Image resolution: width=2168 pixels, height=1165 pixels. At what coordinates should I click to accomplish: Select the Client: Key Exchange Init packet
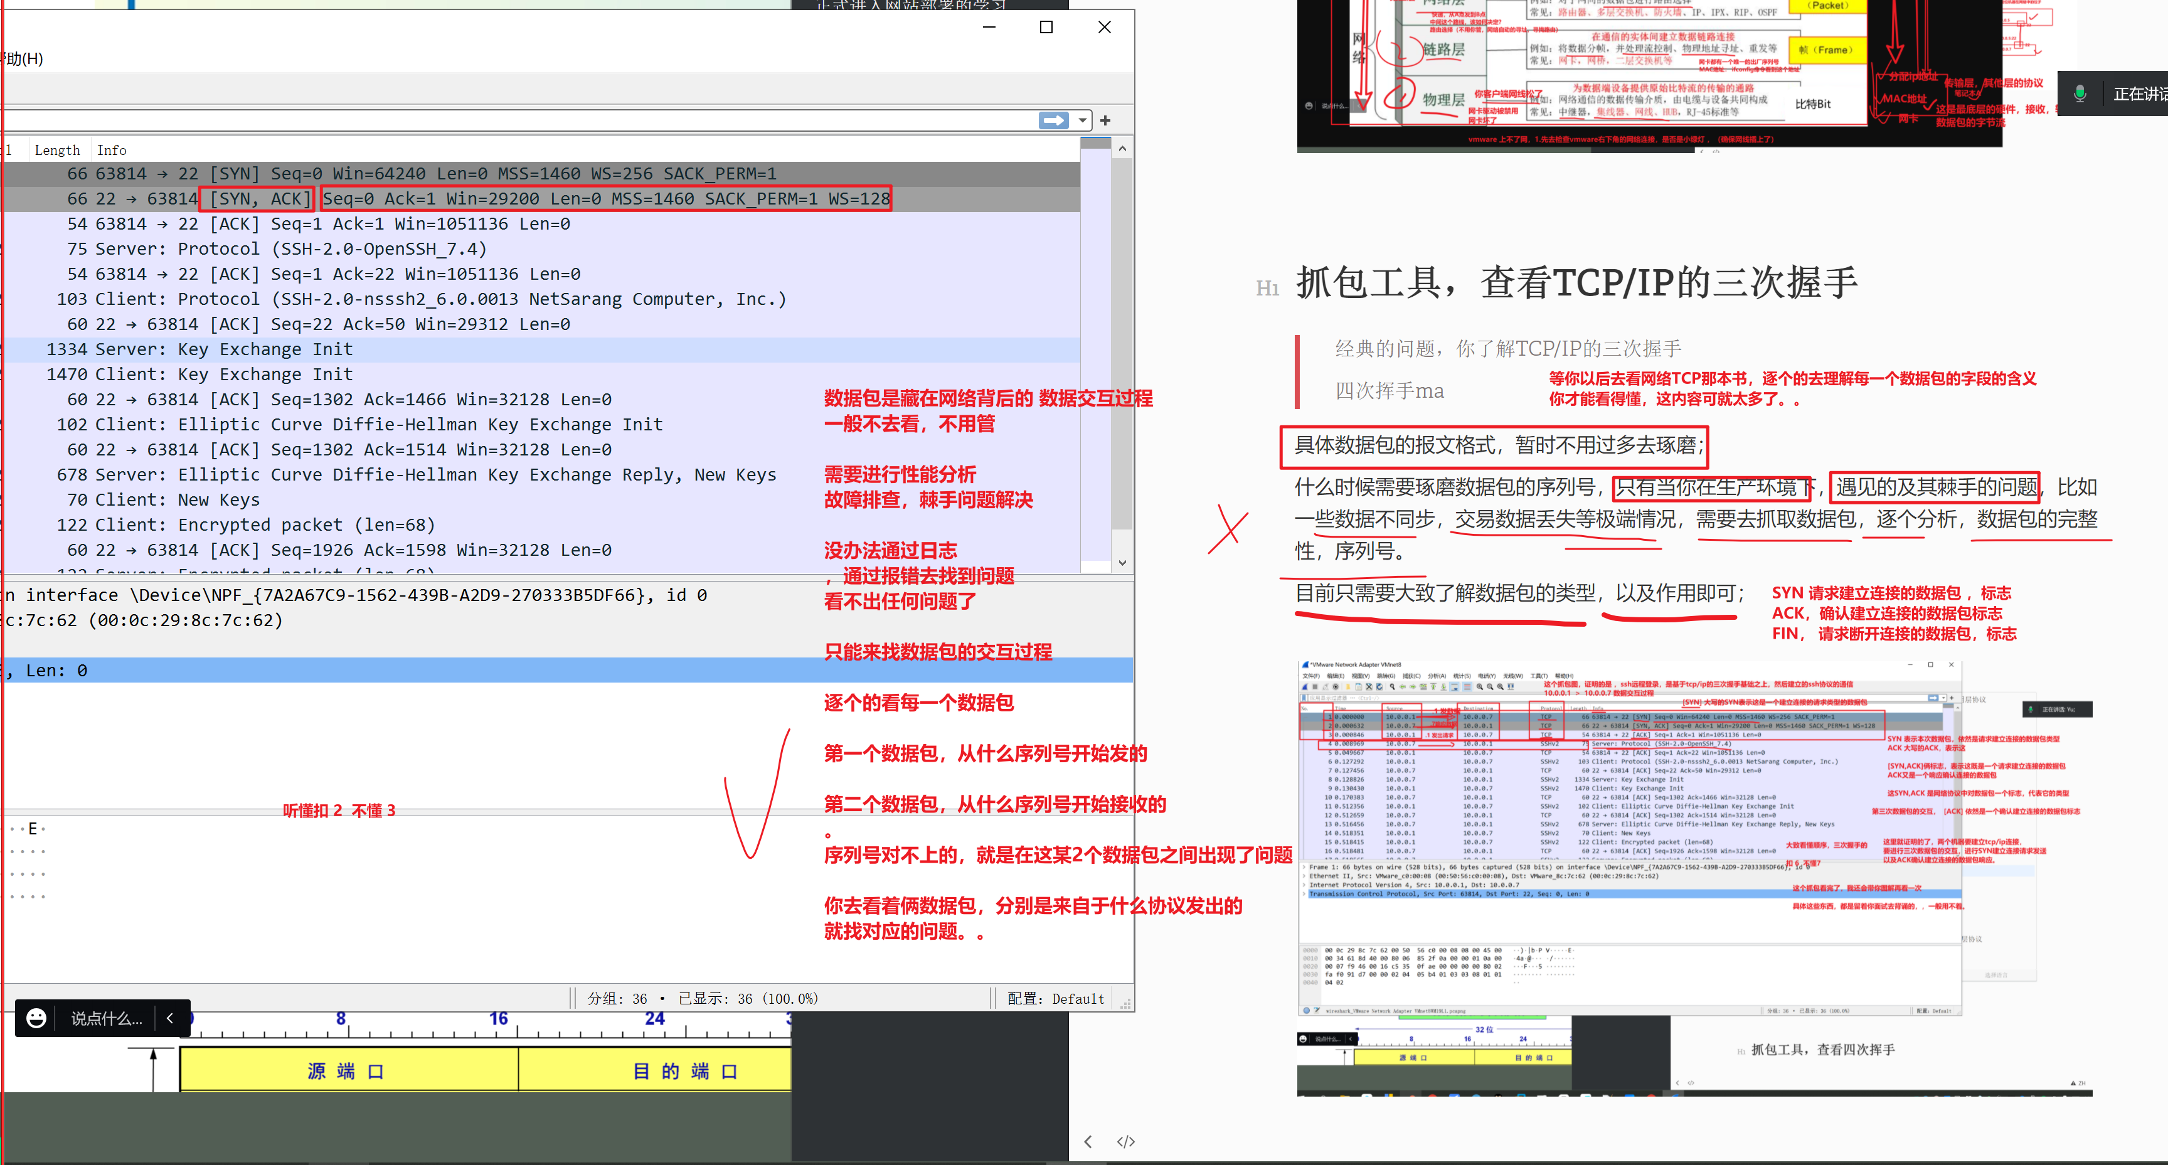pyautogui.click(x=540, y=375)
